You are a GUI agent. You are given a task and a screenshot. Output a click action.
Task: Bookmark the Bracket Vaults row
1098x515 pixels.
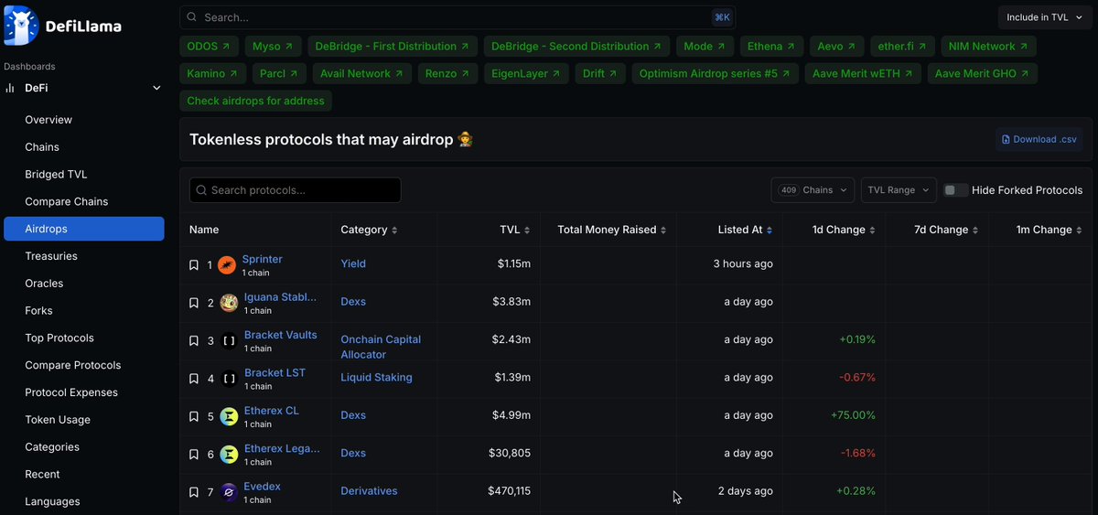click(194, 341)
